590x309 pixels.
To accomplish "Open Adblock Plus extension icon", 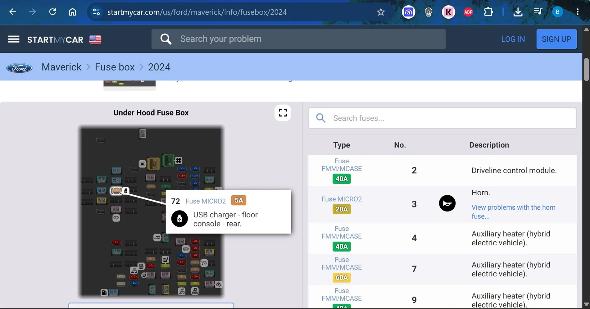I will (468, 12).
